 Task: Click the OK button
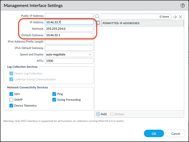[x=154, y=133]
